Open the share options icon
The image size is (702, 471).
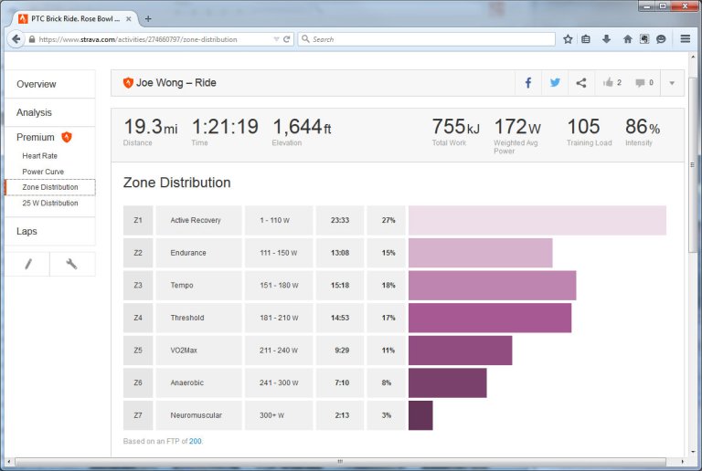[x=581, y=83]
